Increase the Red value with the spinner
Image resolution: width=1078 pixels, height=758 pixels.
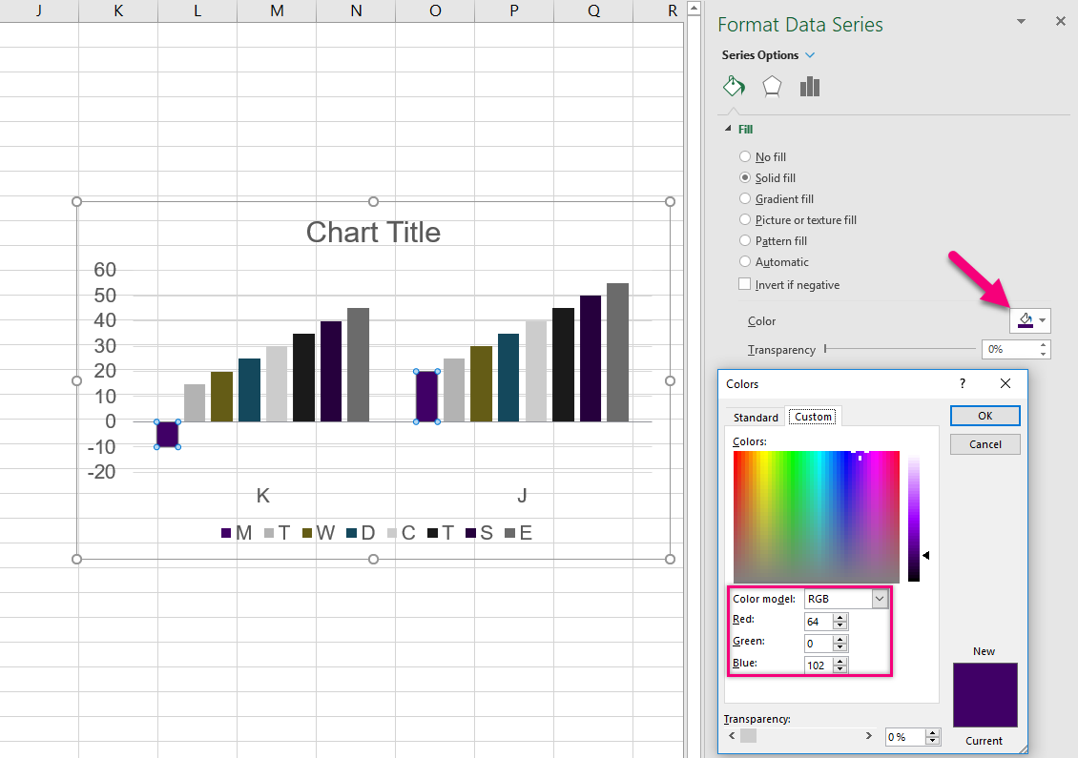click(x=840, y=617)
